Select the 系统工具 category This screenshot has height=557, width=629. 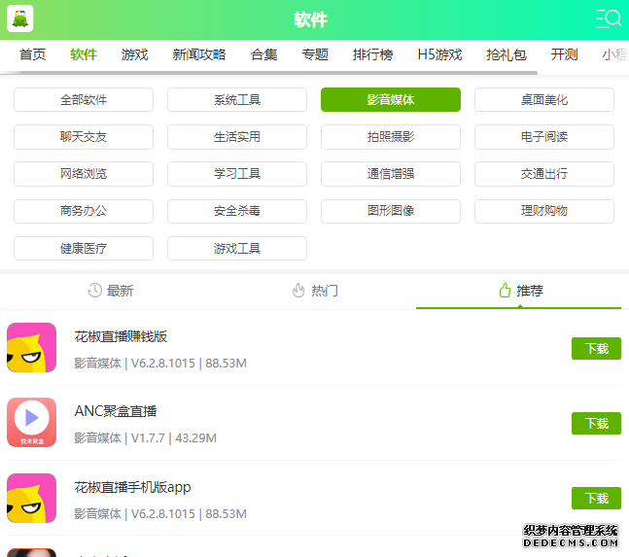coord(237,100)
